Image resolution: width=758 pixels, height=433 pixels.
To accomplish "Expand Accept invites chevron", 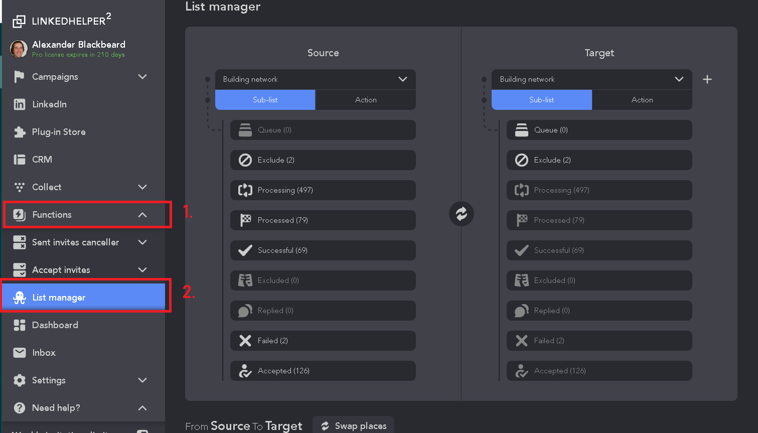I will (x=142, y=270).
